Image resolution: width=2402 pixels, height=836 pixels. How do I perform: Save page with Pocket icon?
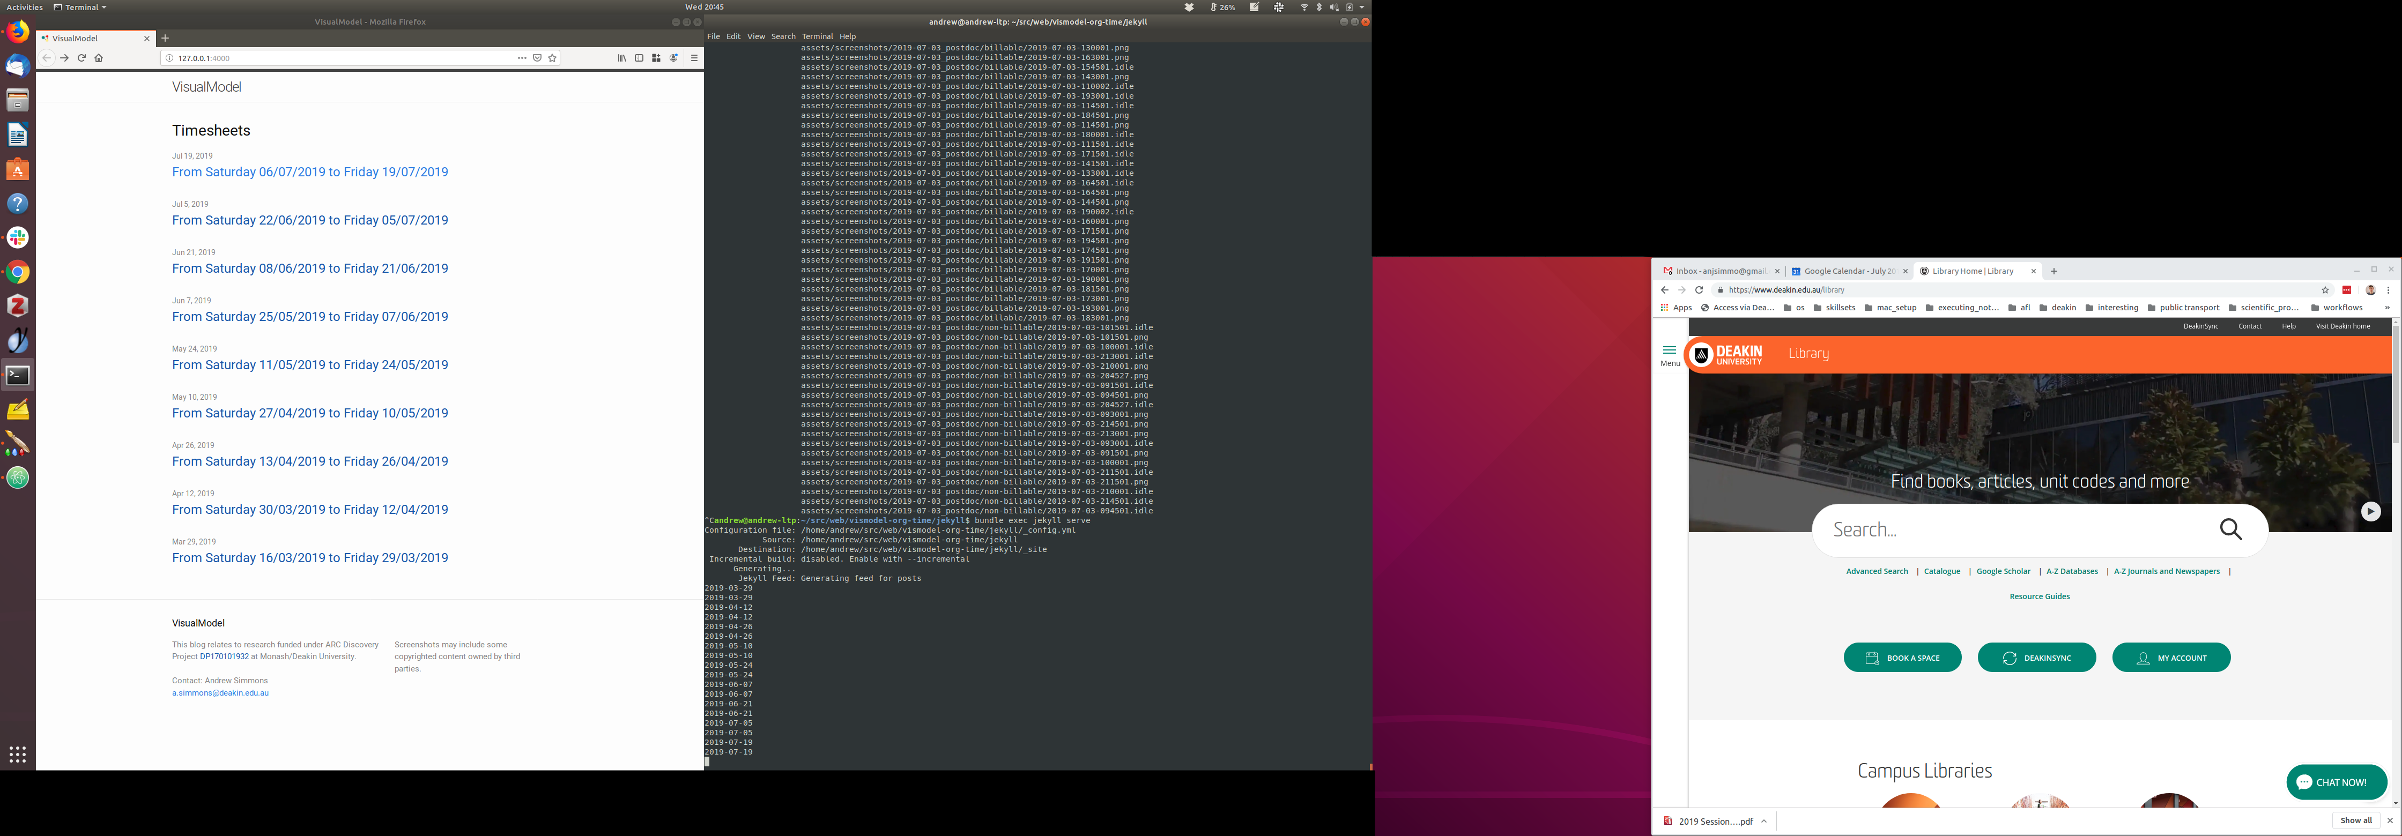537,58
